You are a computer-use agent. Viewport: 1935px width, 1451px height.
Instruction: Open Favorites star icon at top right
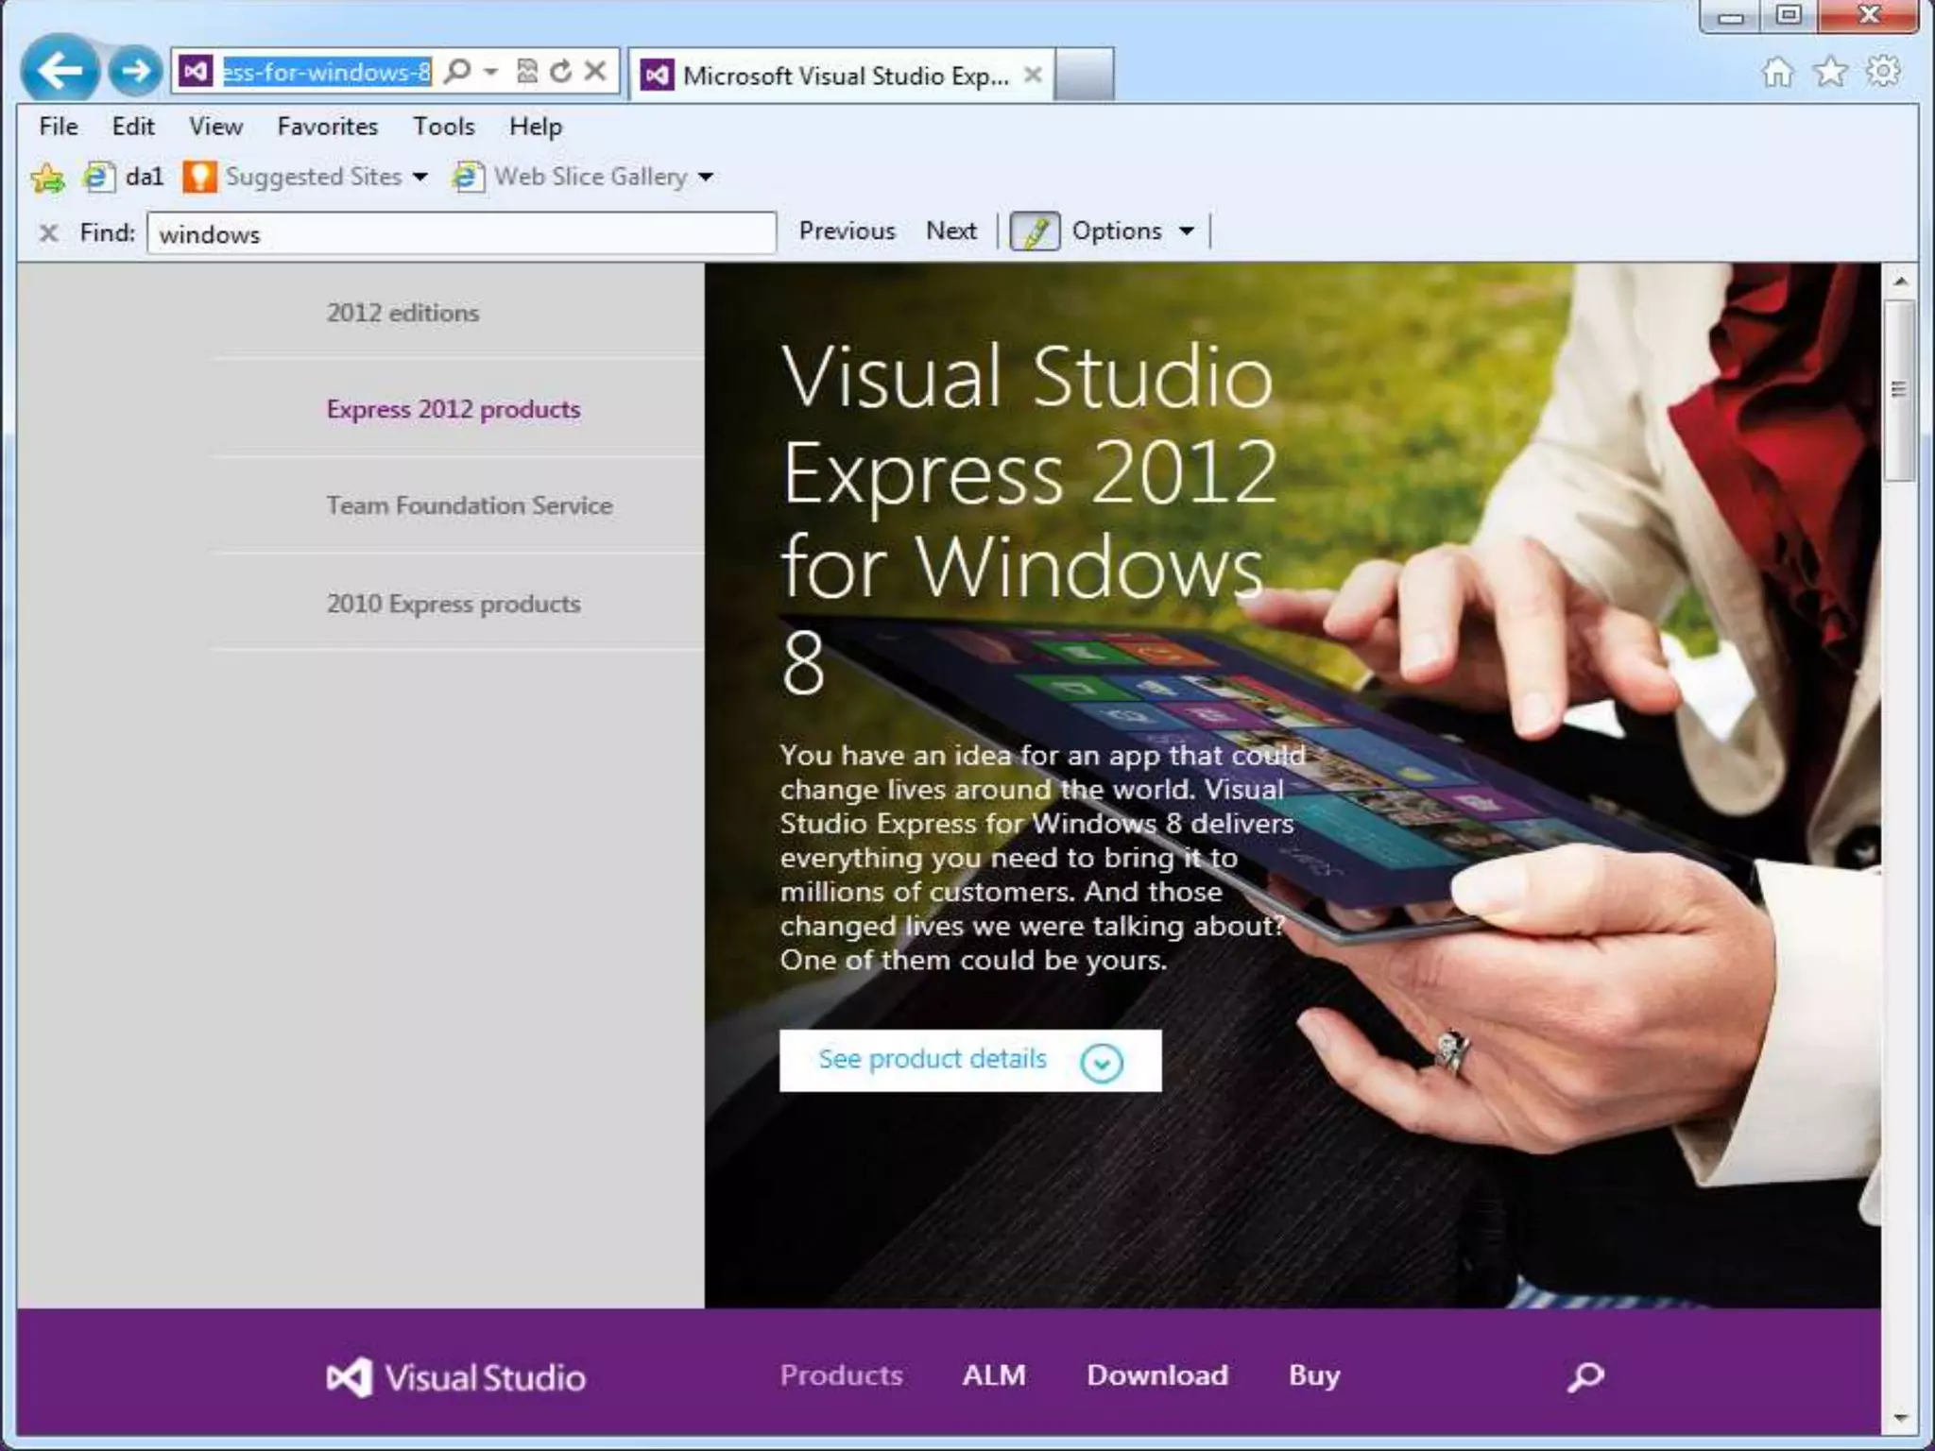1830,72
